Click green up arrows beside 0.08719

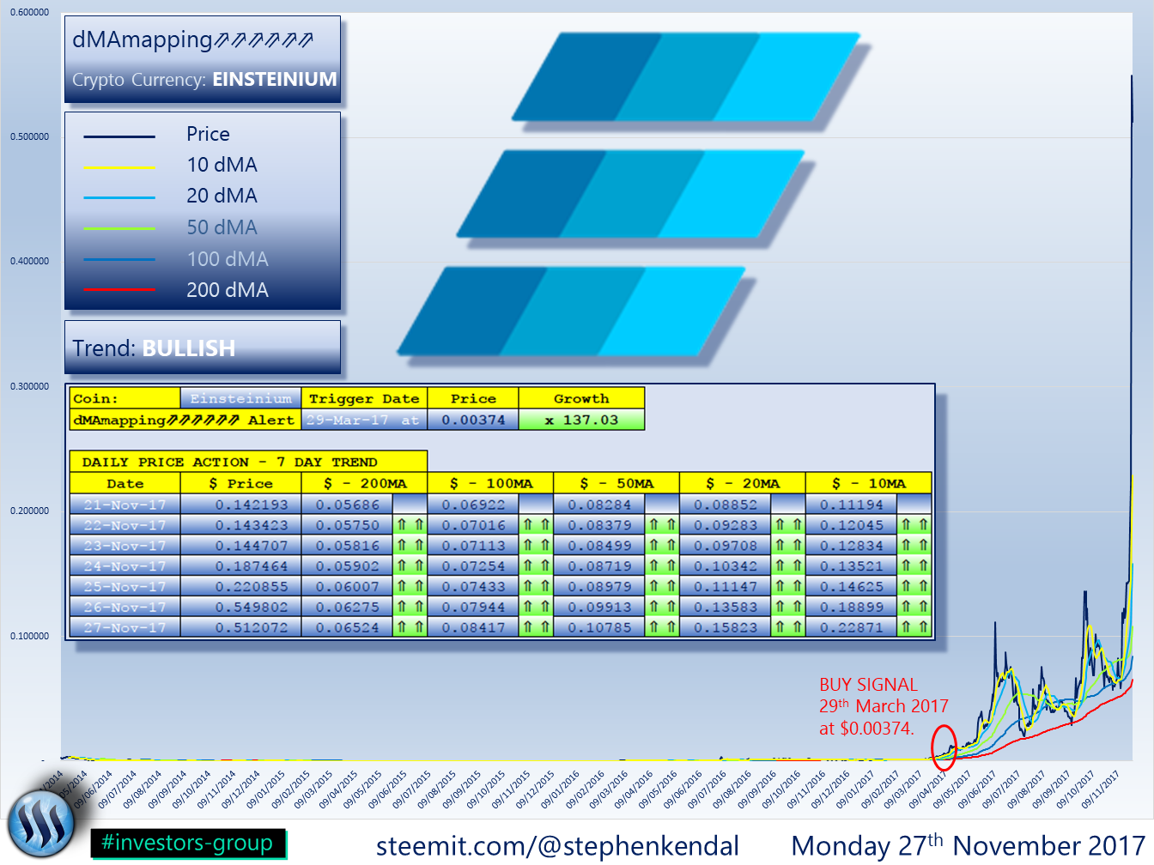(662, 566)
